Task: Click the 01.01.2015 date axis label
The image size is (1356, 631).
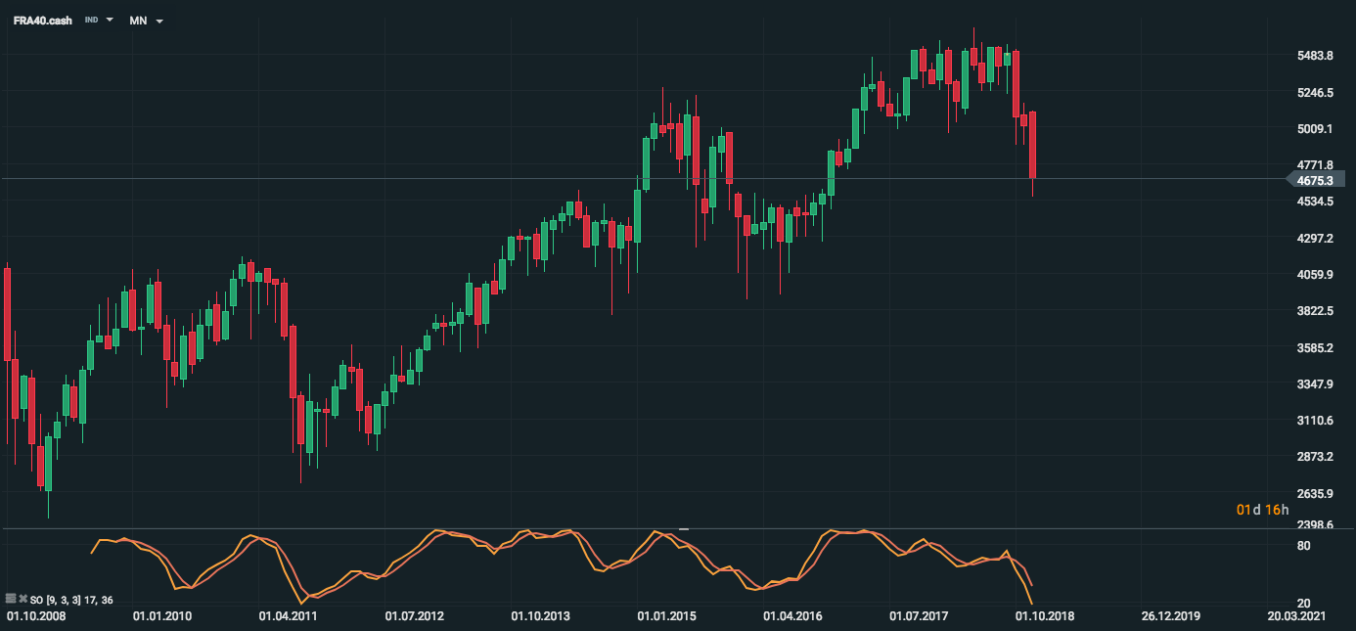Action: click(x=667, y=617)
